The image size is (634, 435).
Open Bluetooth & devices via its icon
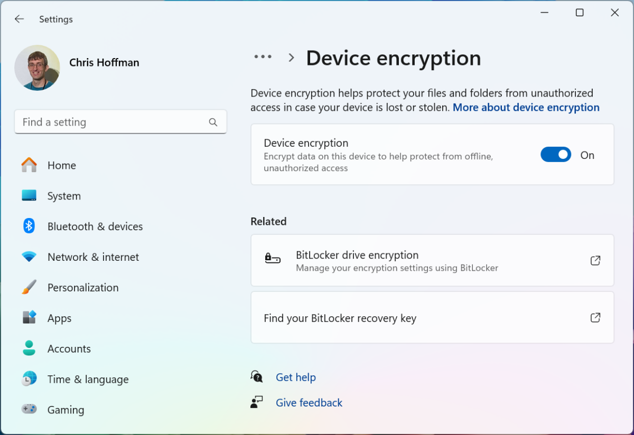click(x=29, y=226)
